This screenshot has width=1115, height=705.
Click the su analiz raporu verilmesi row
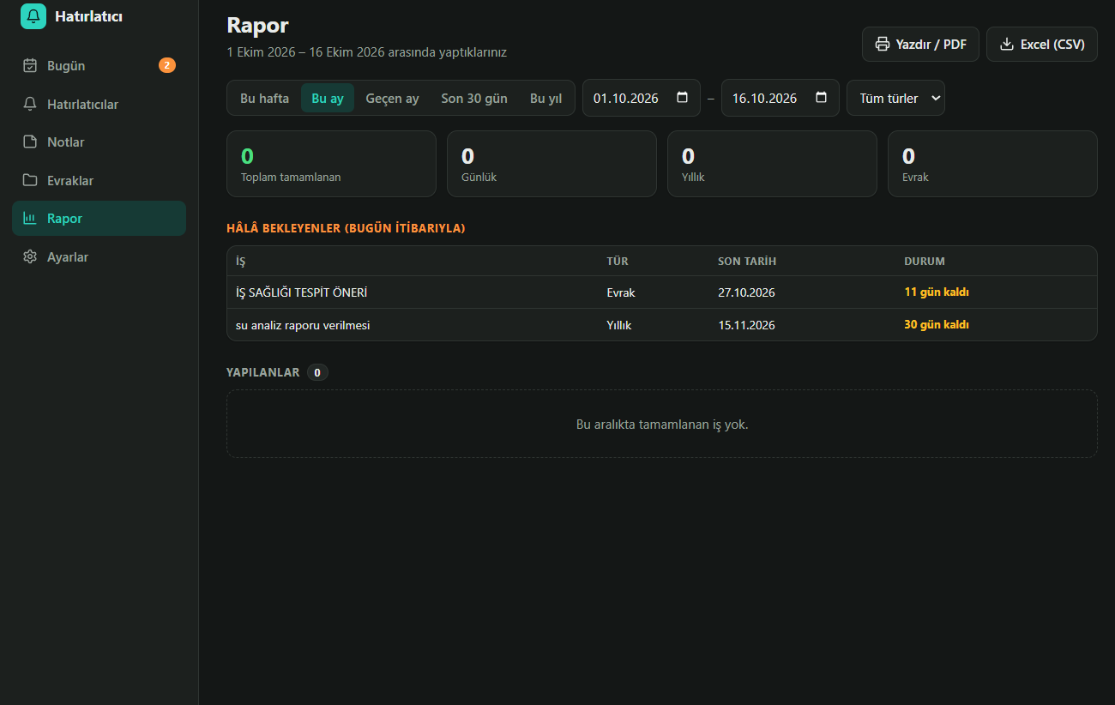coord(662,325)
